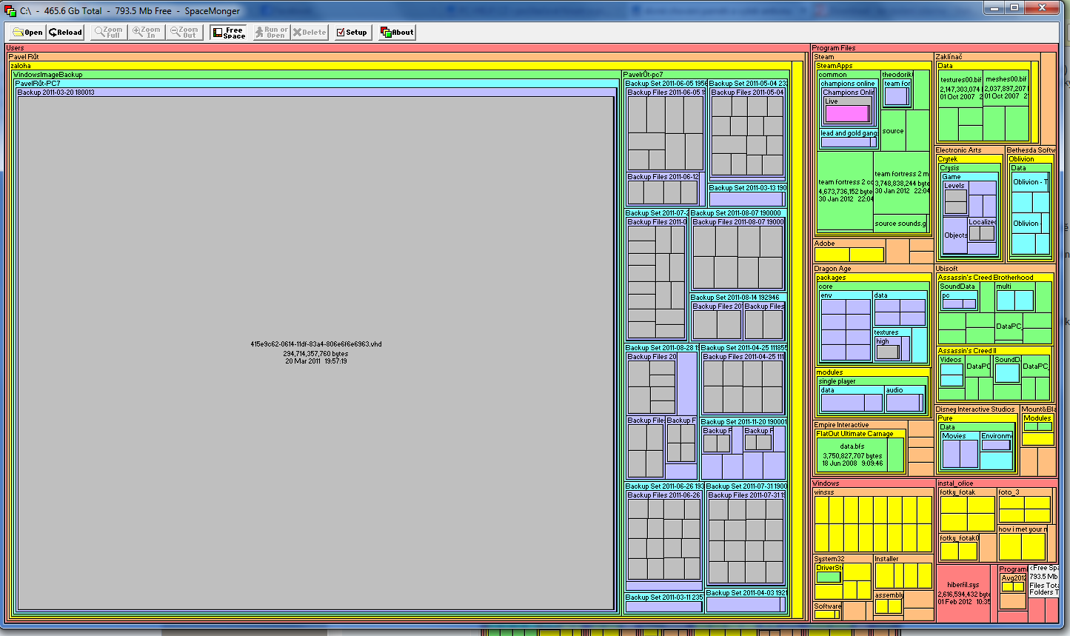Click the Zoom Full magnifier button

(x=108, y=33)
